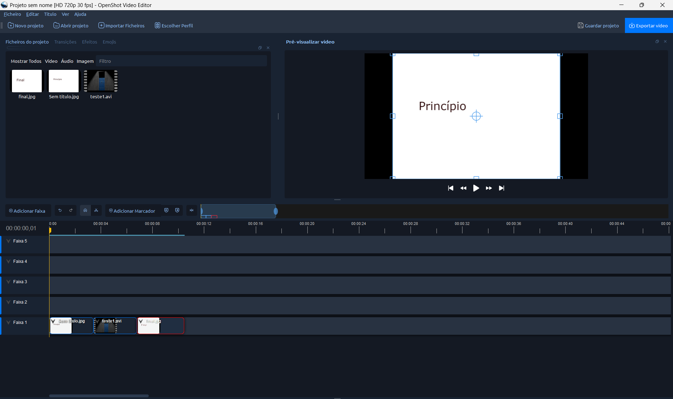Click the 00:00:00,01 timecode display

coord(21,228)
